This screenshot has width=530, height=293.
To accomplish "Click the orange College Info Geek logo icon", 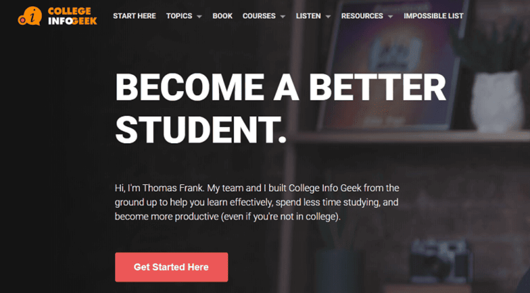I will click(x=29, y=16).
